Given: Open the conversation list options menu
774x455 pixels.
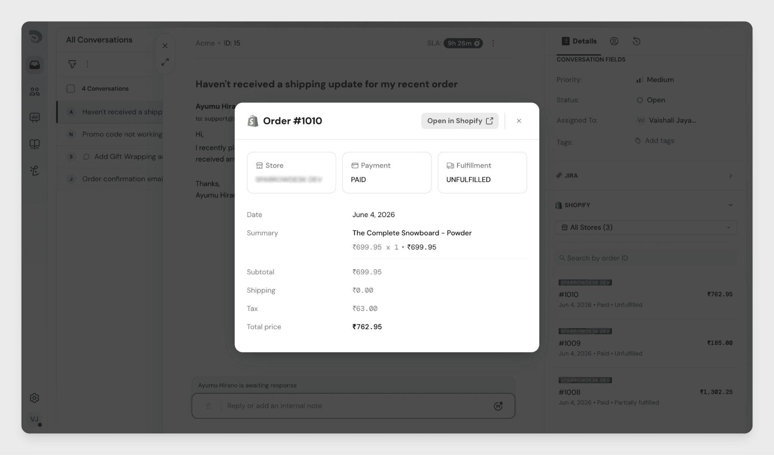Looking at the screenshot, I should coord(87,64).
